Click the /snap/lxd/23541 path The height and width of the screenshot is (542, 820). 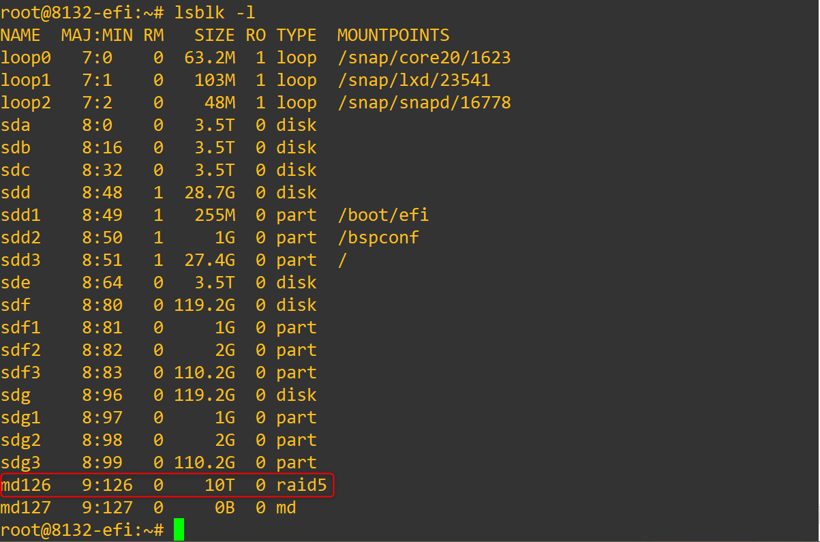click(414, 80)
